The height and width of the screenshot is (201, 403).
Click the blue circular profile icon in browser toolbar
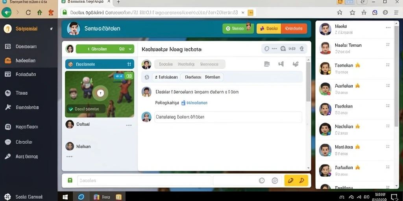click(x=375, y=12)
